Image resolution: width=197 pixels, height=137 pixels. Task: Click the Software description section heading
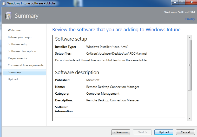(77, 72)
